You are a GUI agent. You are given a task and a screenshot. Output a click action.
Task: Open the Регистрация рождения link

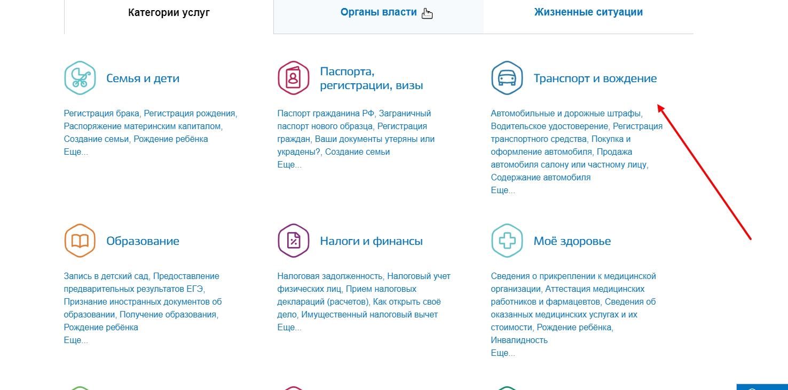pyautogui.click(x=190, y=114)
